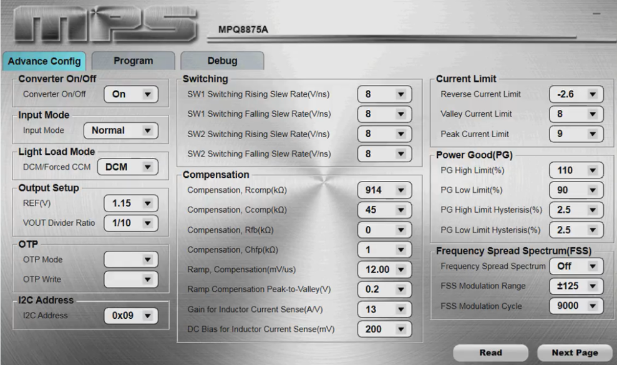The image size is (617, 365).
Task: Click the Converter On/Off group heading
Action: tap(57, 79)
